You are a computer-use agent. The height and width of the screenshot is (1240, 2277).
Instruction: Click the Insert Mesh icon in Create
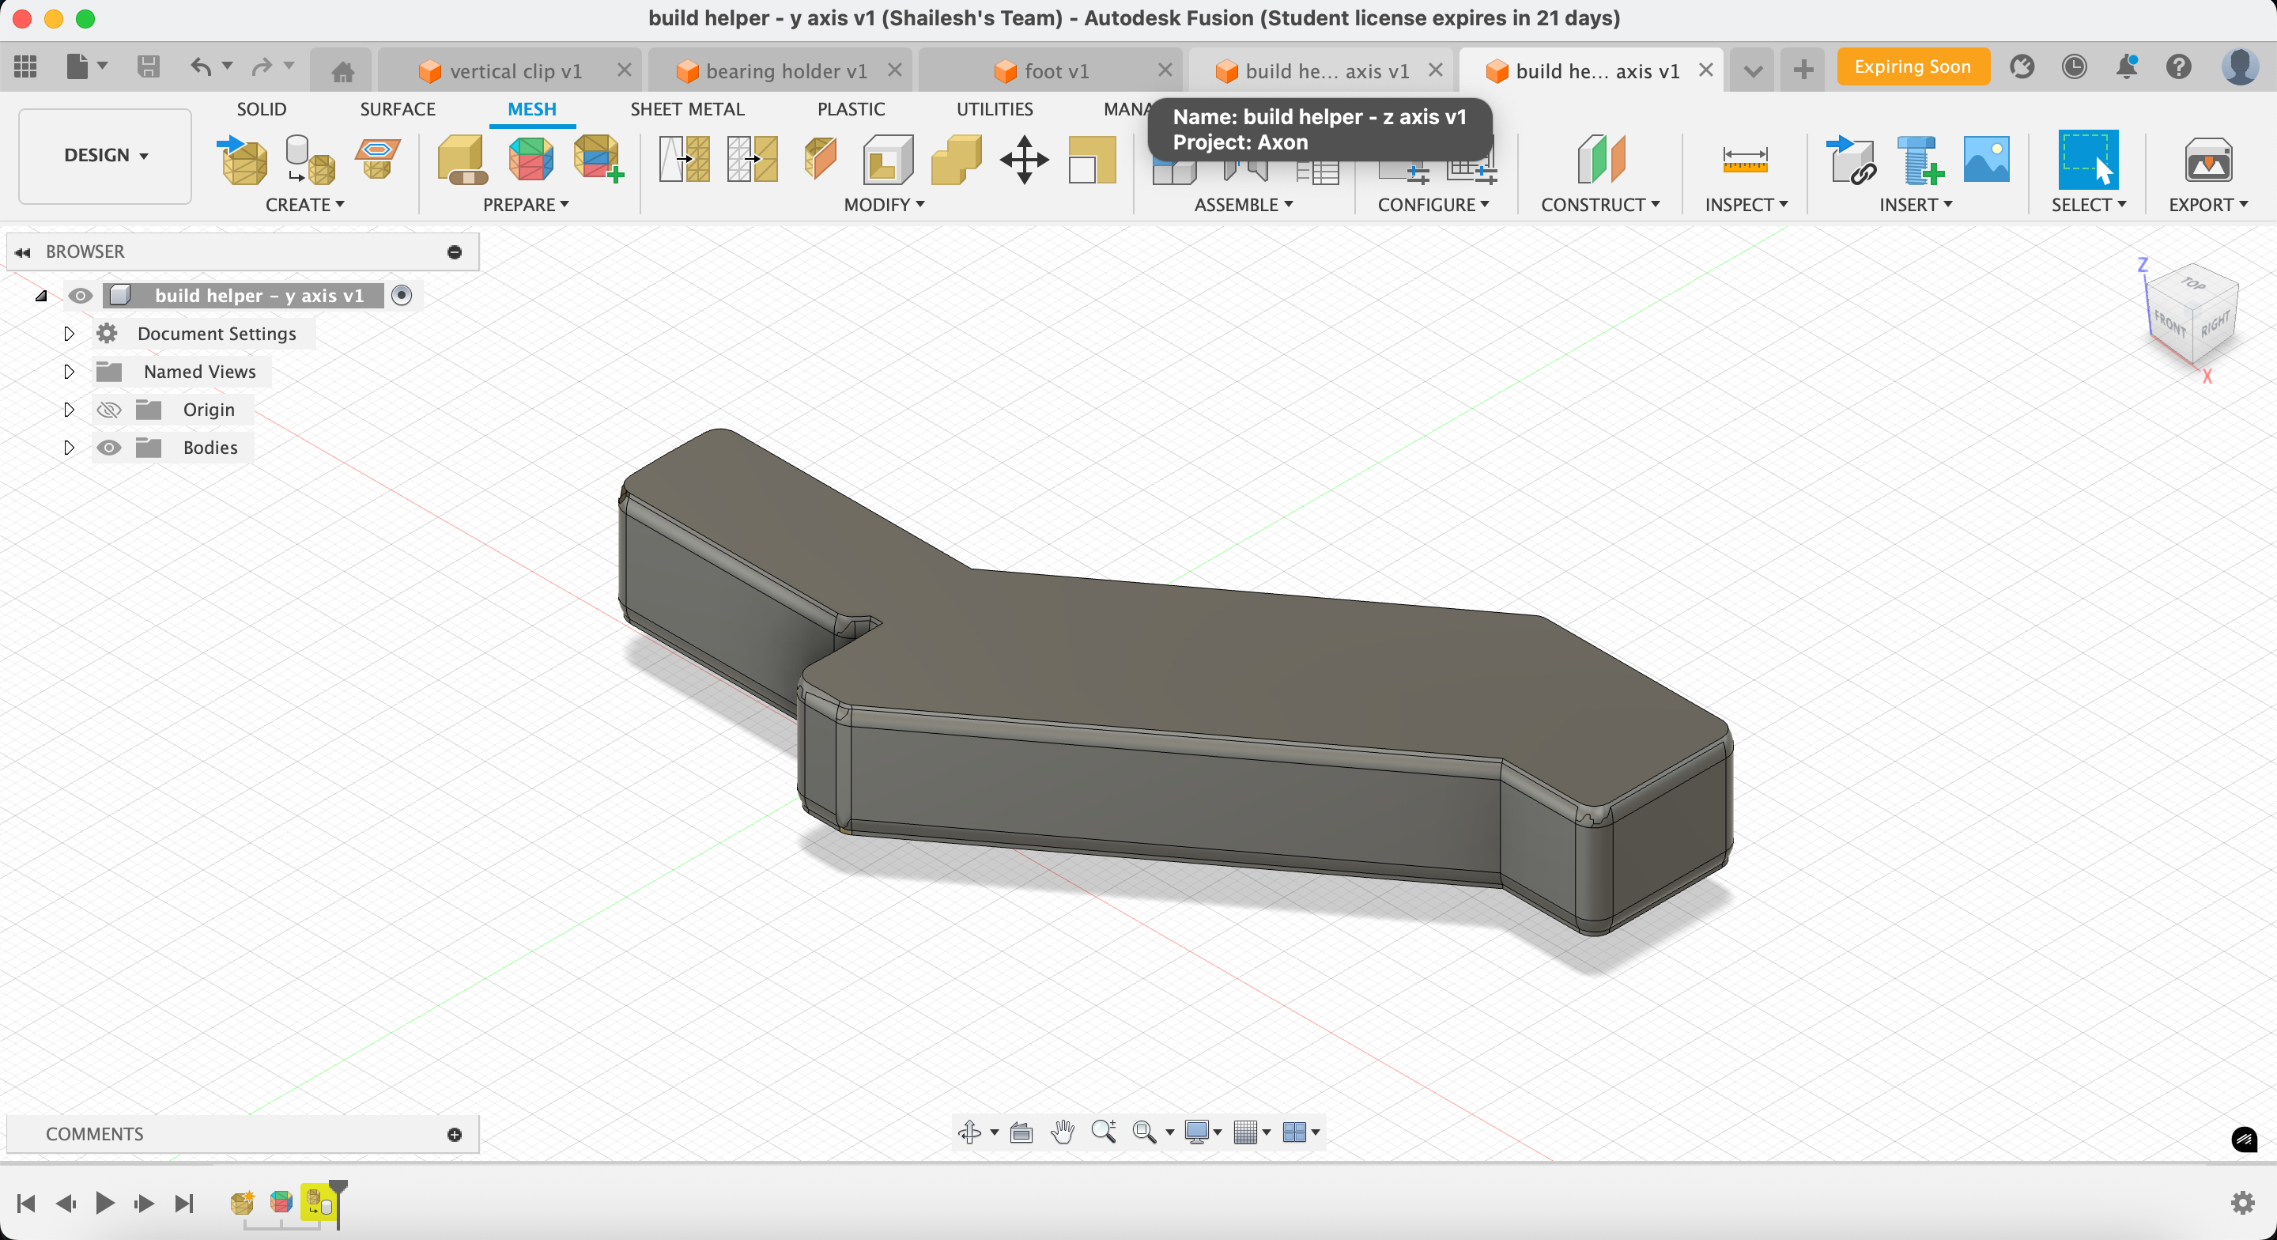(242, 160)
